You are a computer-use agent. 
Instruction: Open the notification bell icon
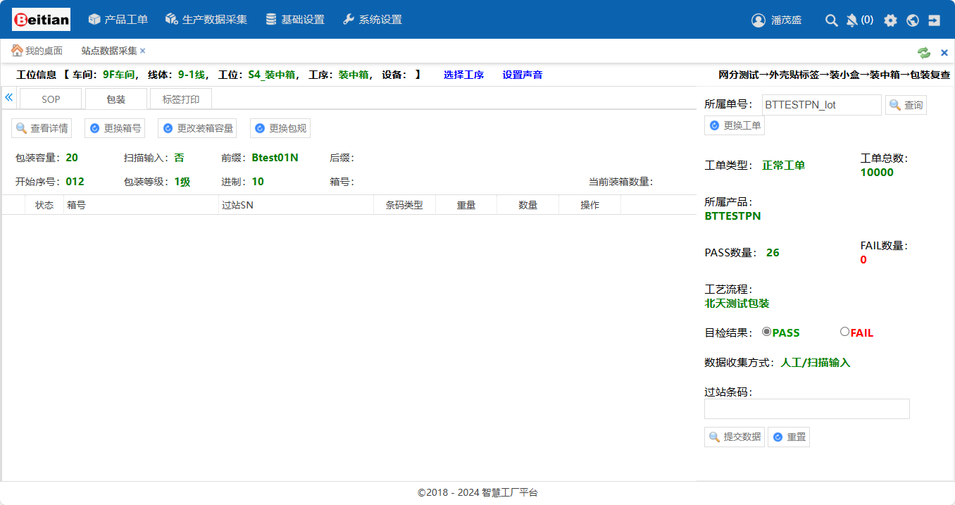pyautogui.click(x=851, y=20)
